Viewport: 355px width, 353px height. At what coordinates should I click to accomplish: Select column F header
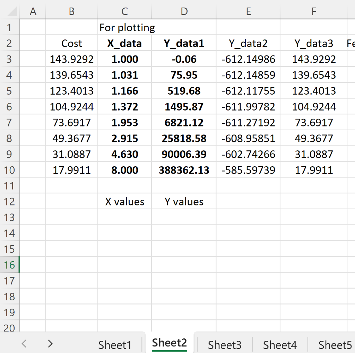(313, 11)
